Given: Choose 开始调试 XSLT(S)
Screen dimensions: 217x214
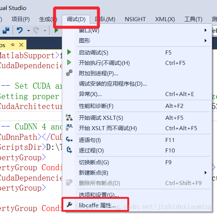Looking at the screenshot, I should point(137,118).
